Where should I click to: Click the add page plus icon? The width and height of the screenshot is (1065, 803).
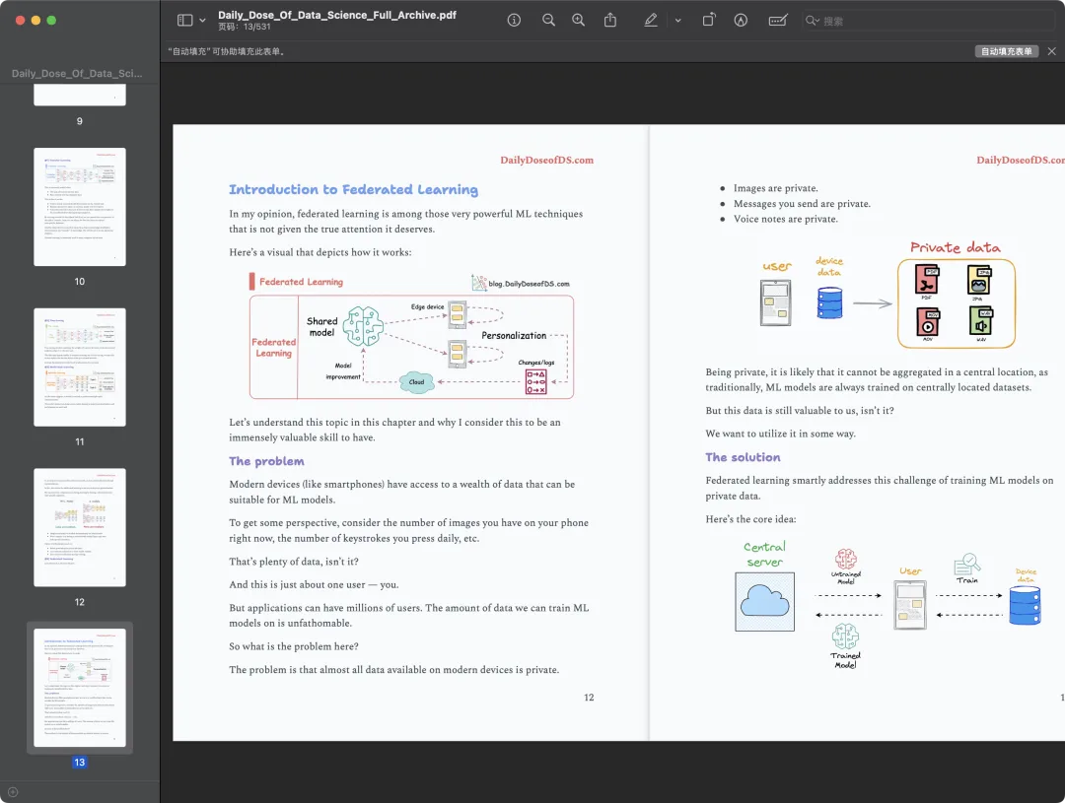(13, 791)
